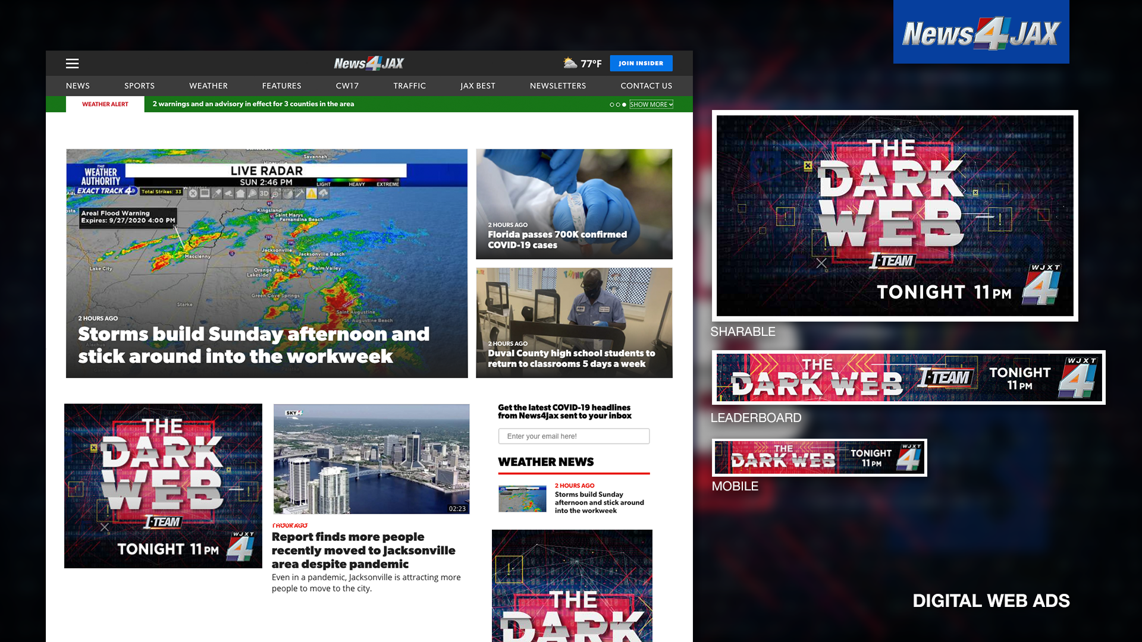Click the blue News4JAX logo on the black backdrop
The image size is (1142, 642).
981,32
